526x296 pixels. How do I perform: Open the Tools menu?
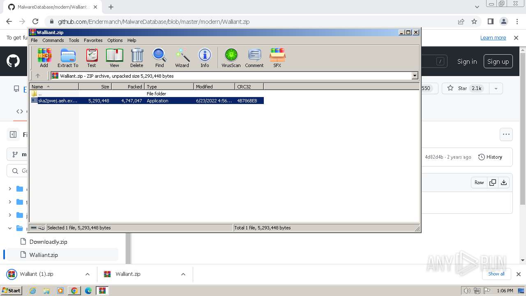click(x=74, y=40)
